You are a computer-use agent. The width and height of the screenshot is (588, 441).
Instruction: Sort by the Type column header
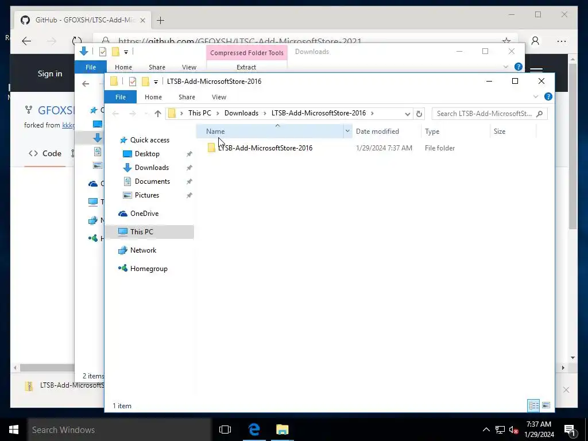click(432, 131)
